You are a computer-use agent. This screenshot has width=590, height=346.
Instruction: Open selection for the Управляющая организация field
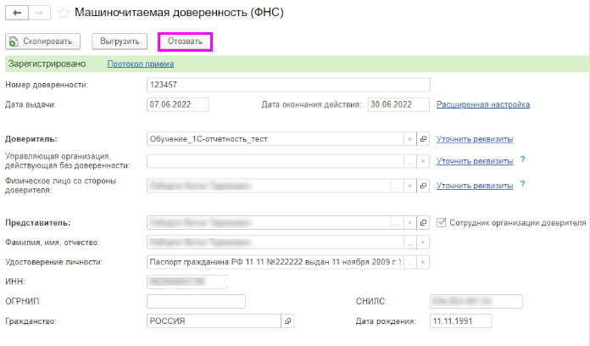(409, 160)
